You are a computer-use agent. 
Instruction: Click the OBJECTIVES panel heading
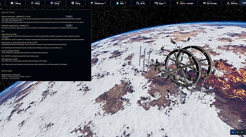pos(8,12)
